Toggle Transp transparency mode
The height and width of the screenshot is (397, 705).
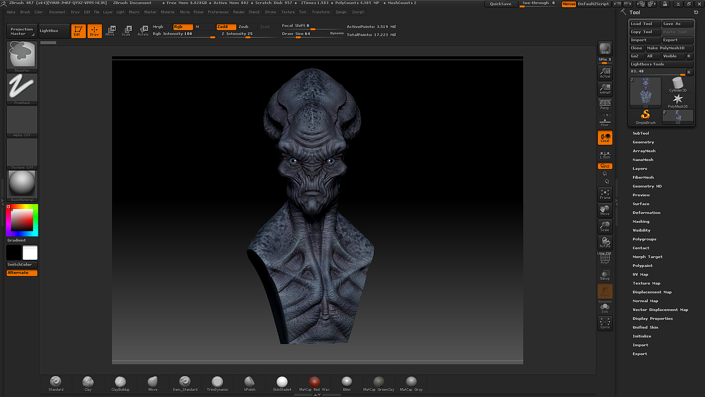pos(605,275)
